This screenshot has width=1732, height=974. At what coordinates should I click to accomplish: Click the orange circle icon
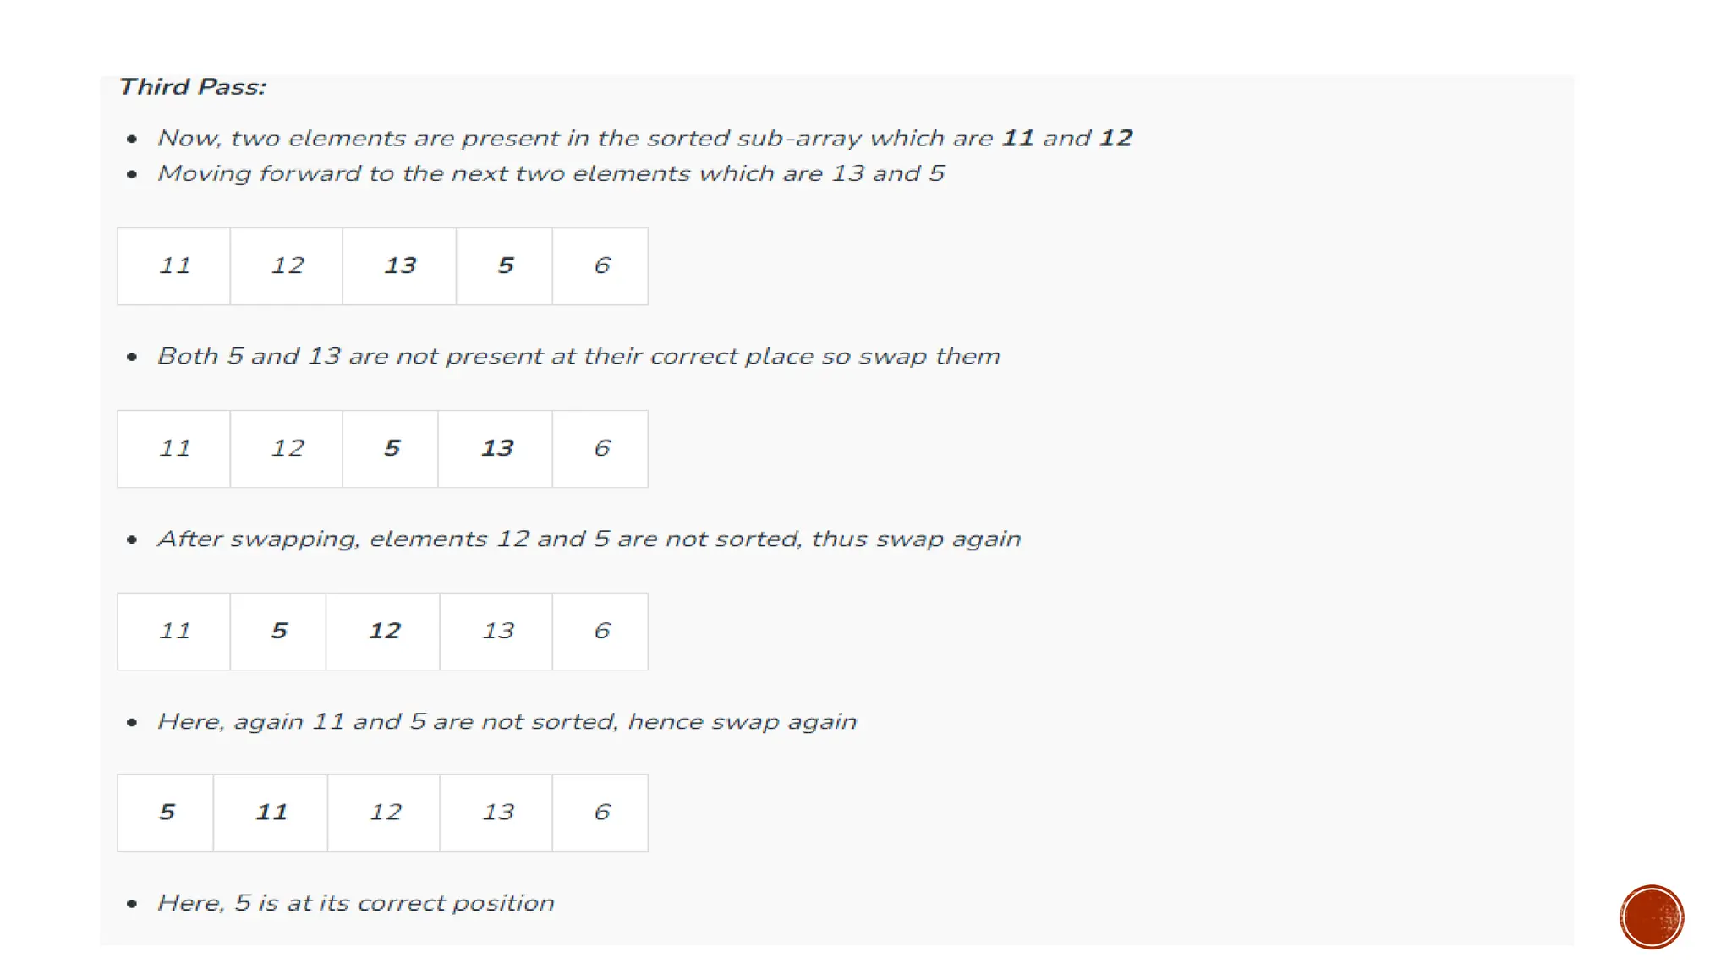point(1652,917)
